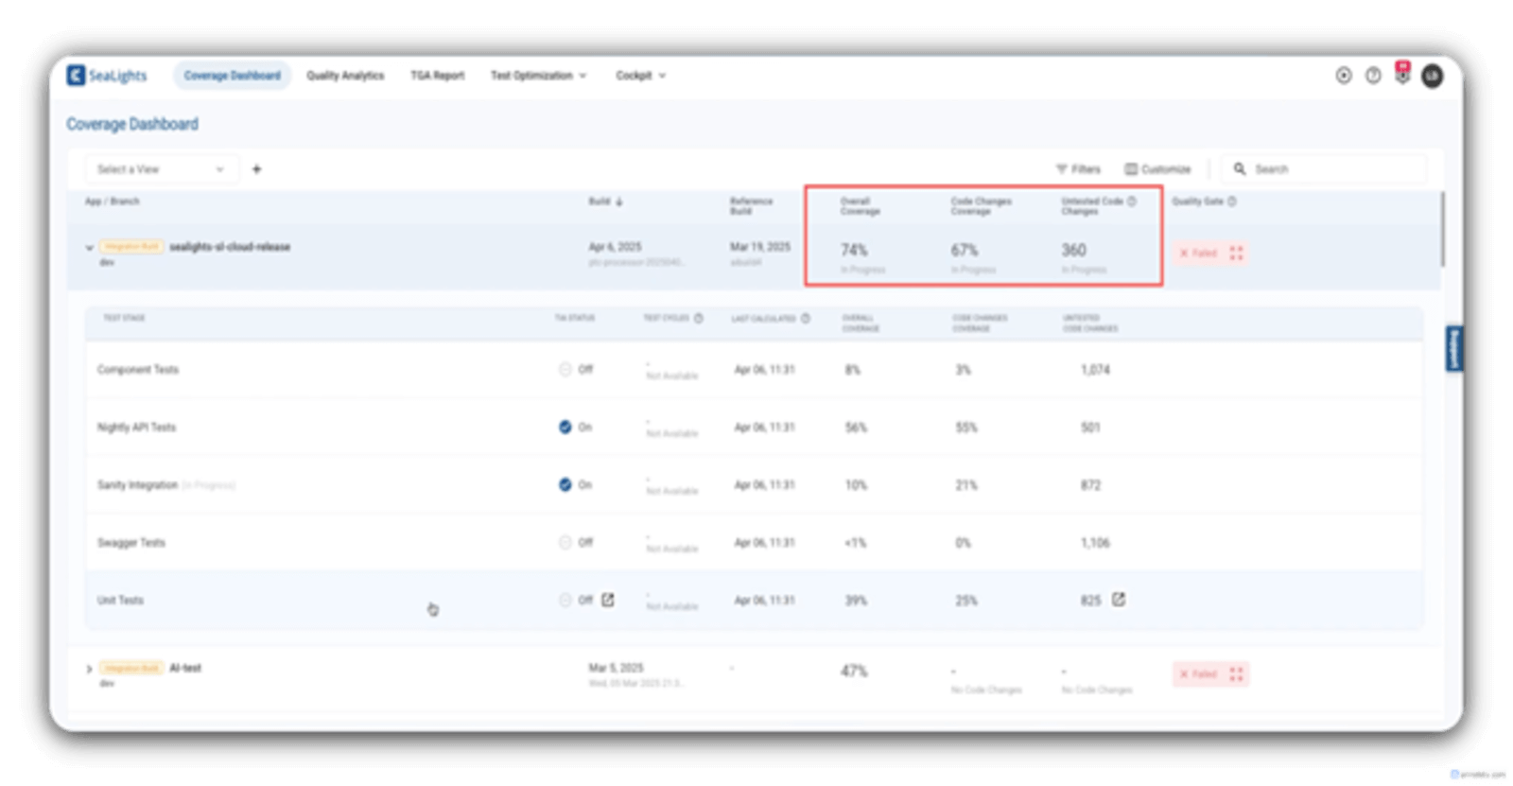
Task: Switch to the Quality Analytics tab
Action: click(x=345, y=76)
